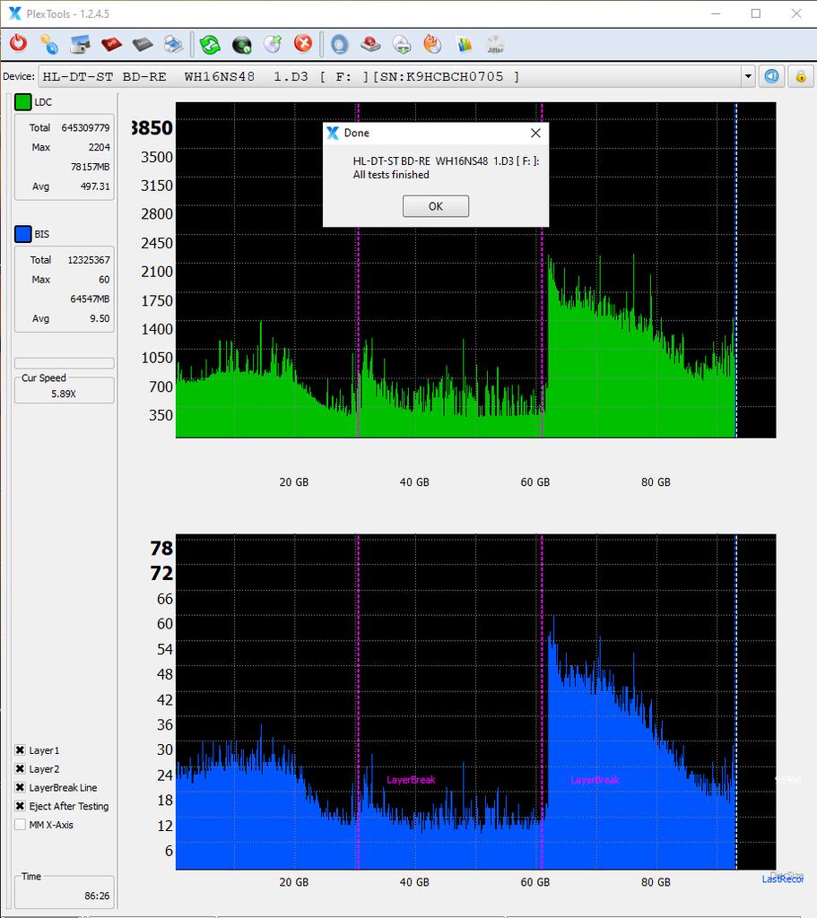Click the blue disc info icon
Image resolution: width=817 pixels, height=918 pixels.
pos(340,45)
